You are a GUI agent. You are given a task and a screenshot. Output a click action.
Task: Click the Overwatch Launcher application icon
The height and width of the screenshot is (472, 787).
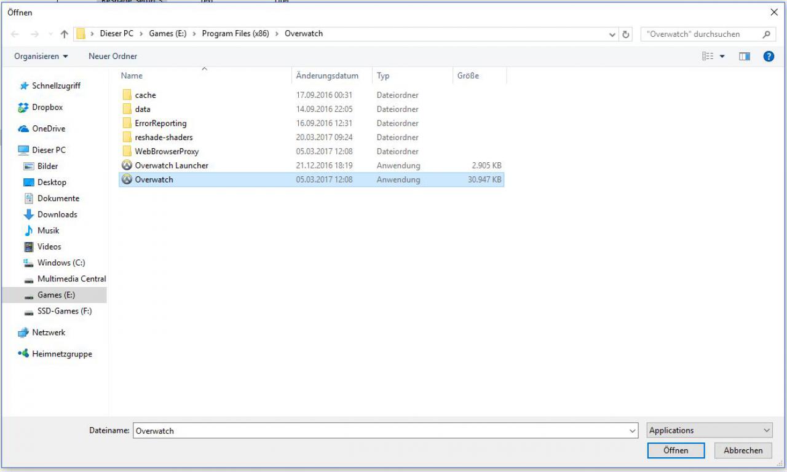point(127,165)
